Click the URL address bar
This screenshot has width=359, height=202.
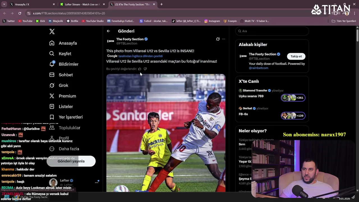pos(168,13)
